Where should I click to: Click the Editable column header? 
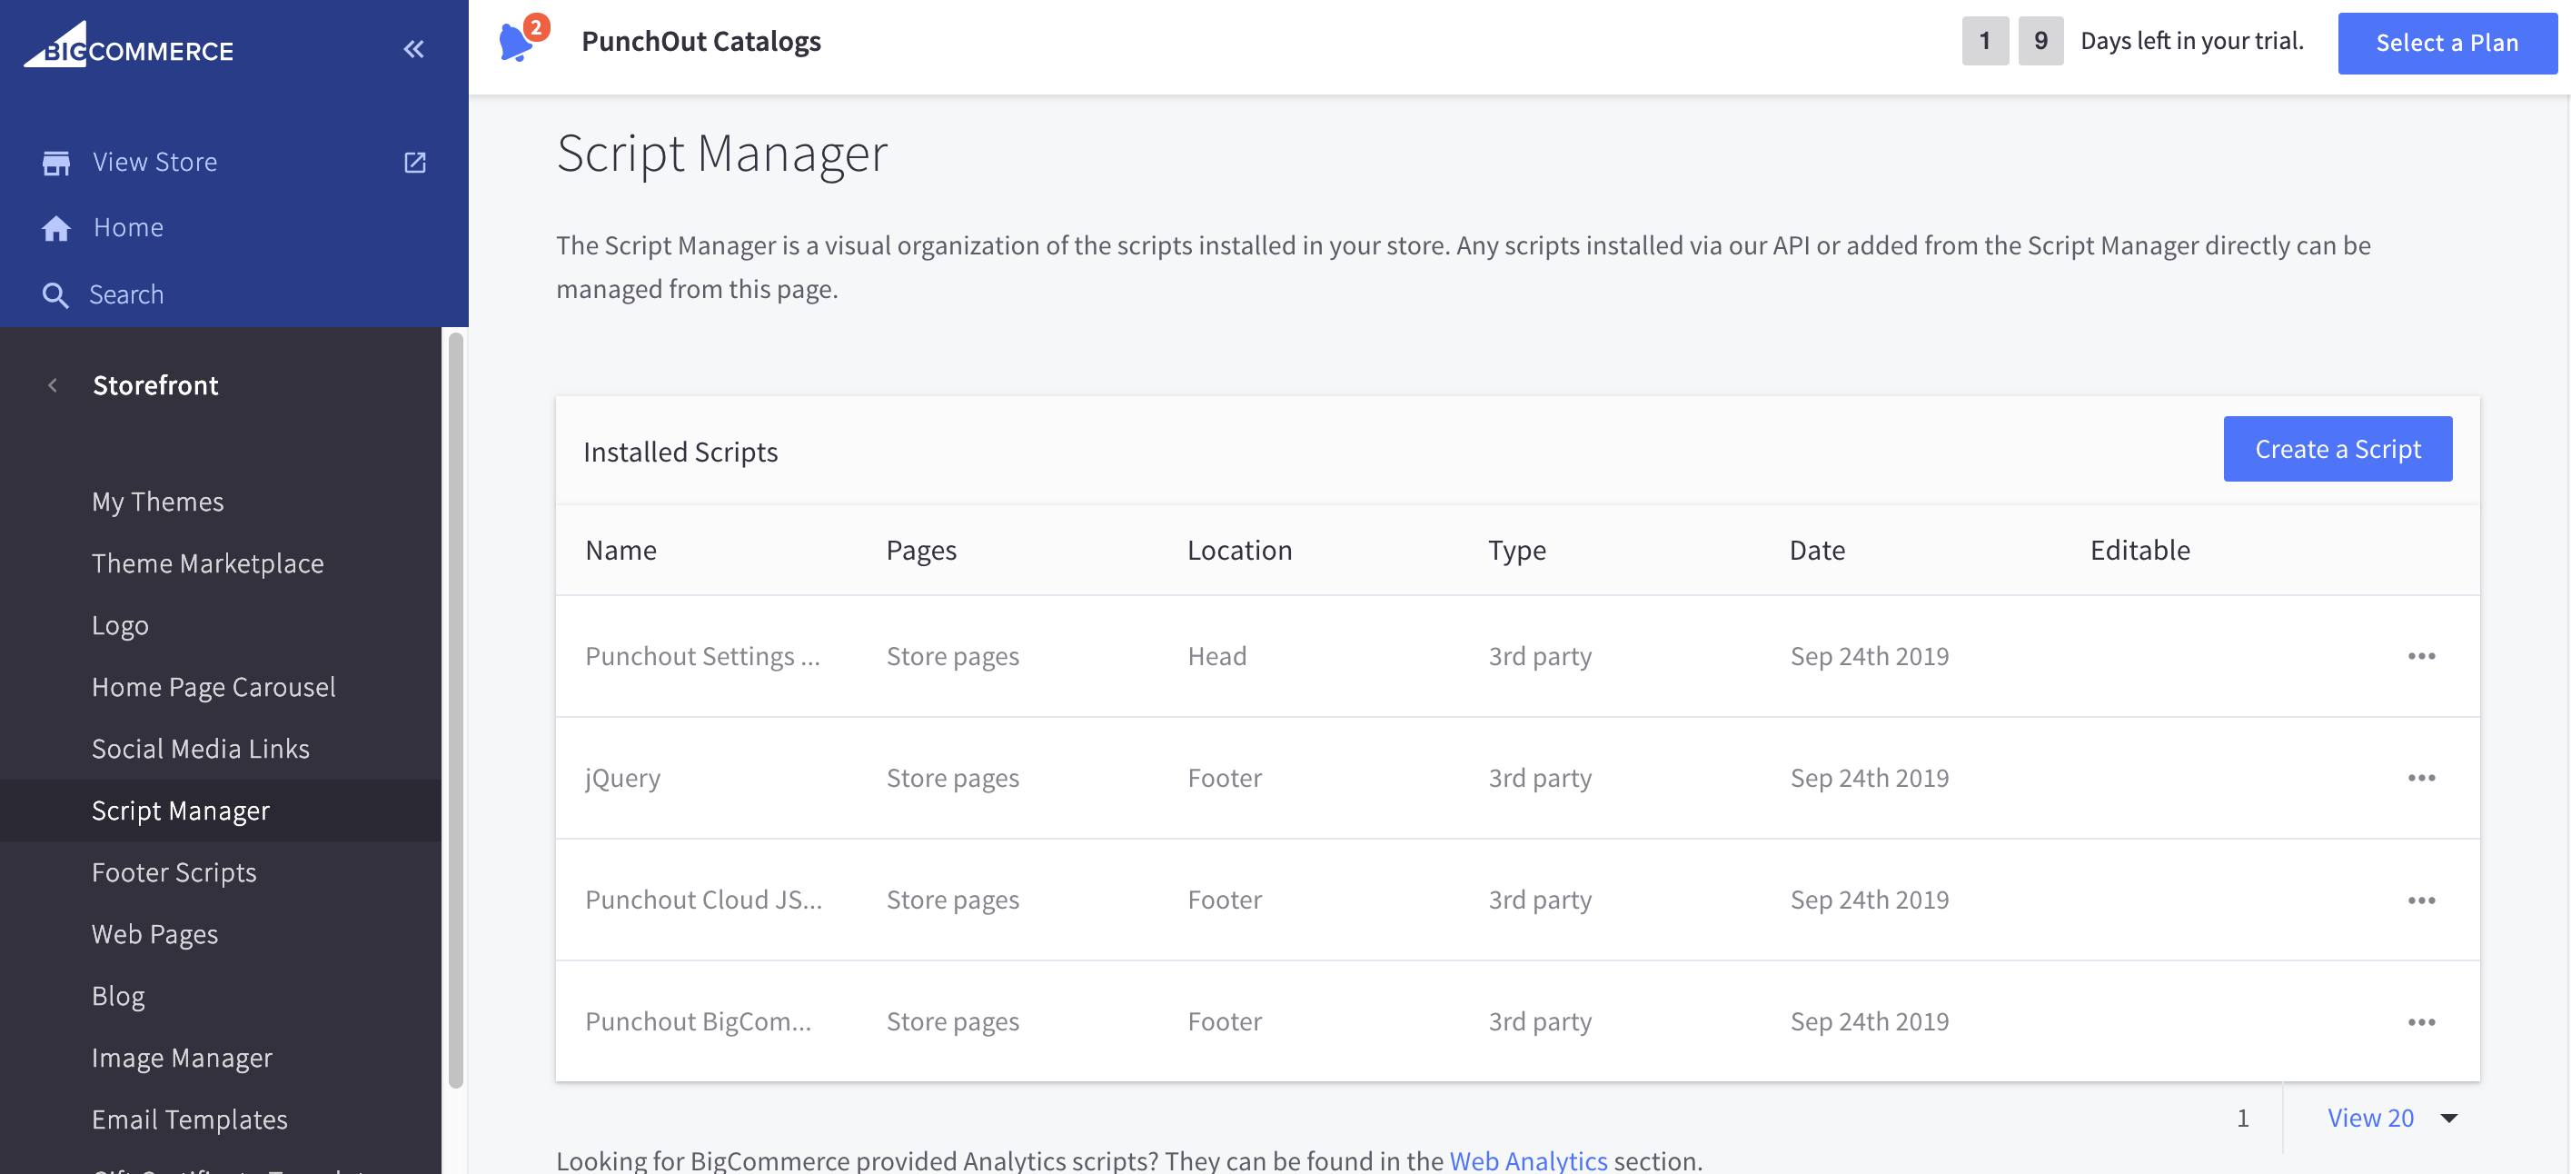tap(2139, 550)
